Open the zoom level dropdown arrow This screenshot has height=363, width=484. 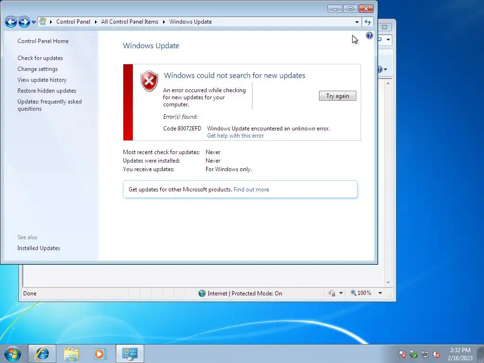[x=380, y=293]
